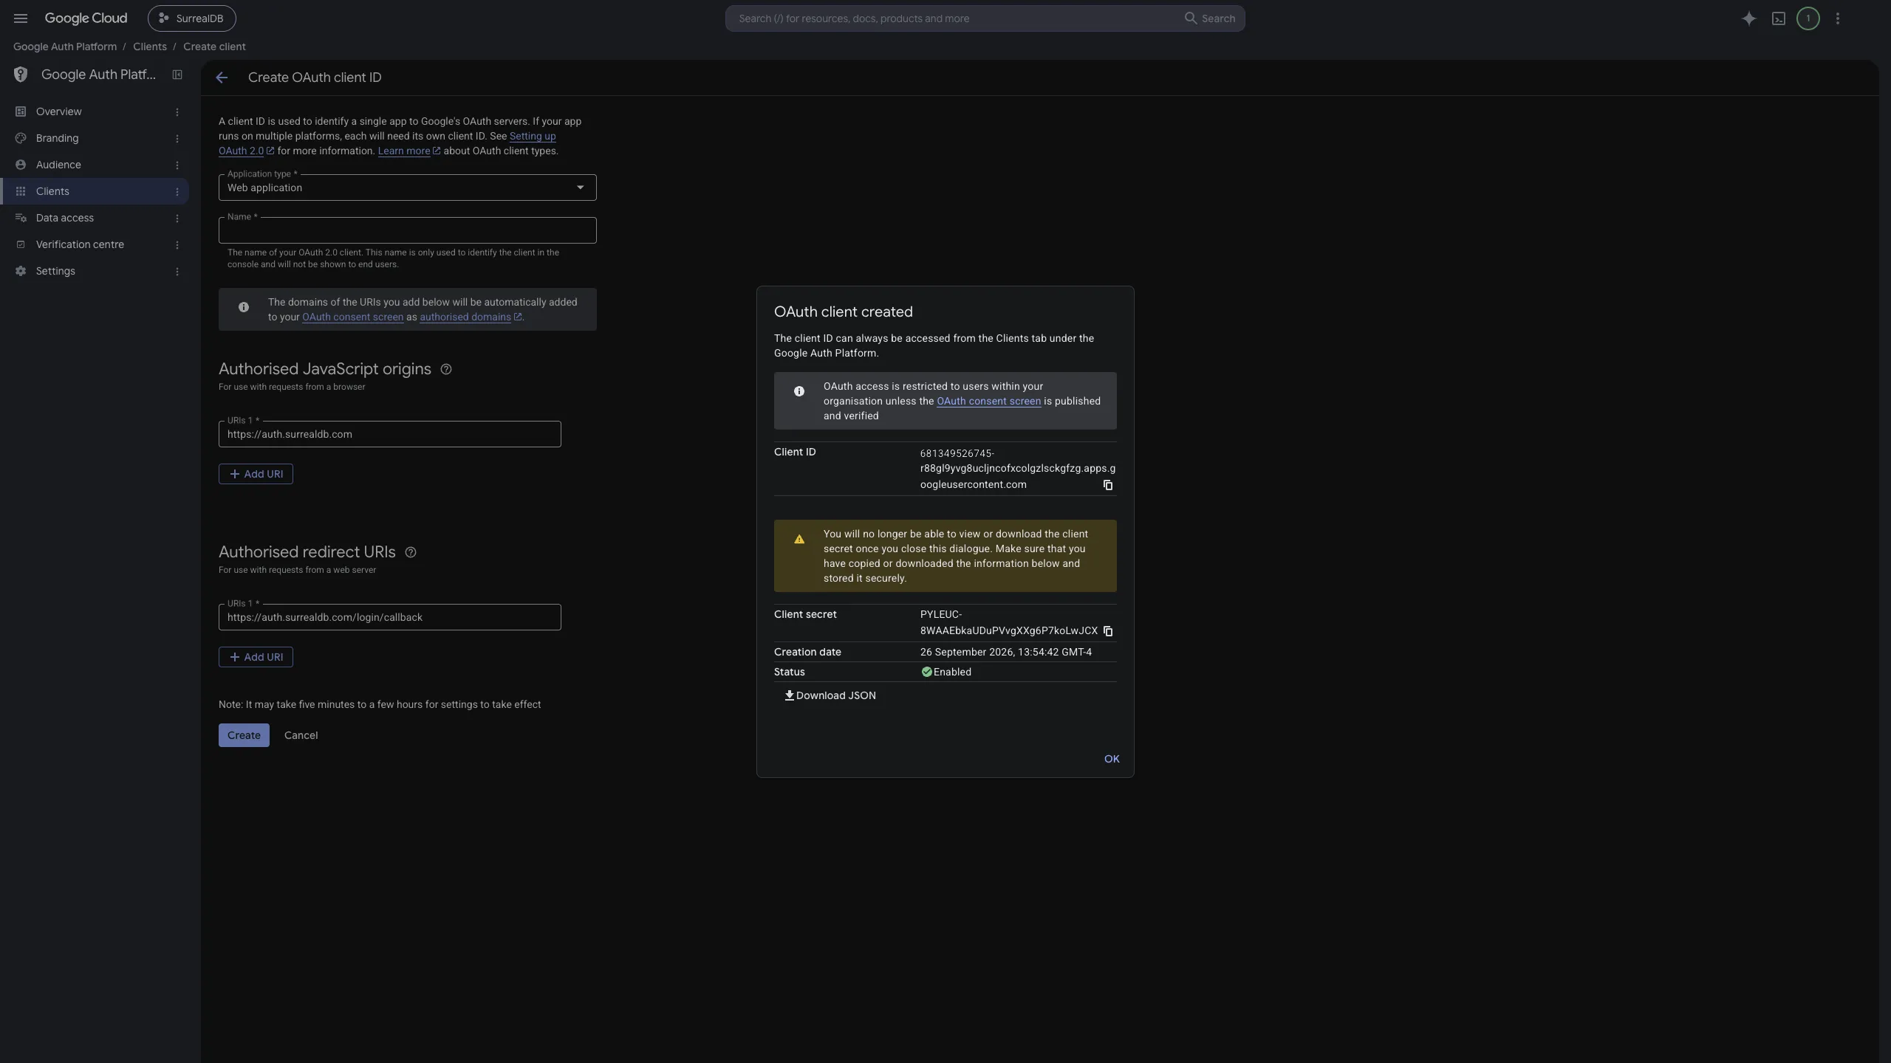Collapse the Google Auth Platform side panel
The image size is (1891, 1063).
[x=177, y=75]
